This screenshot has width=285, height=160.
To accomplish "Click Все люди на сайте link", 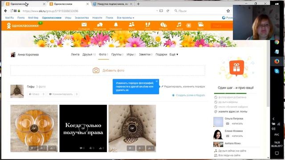I will coord(229,155).
